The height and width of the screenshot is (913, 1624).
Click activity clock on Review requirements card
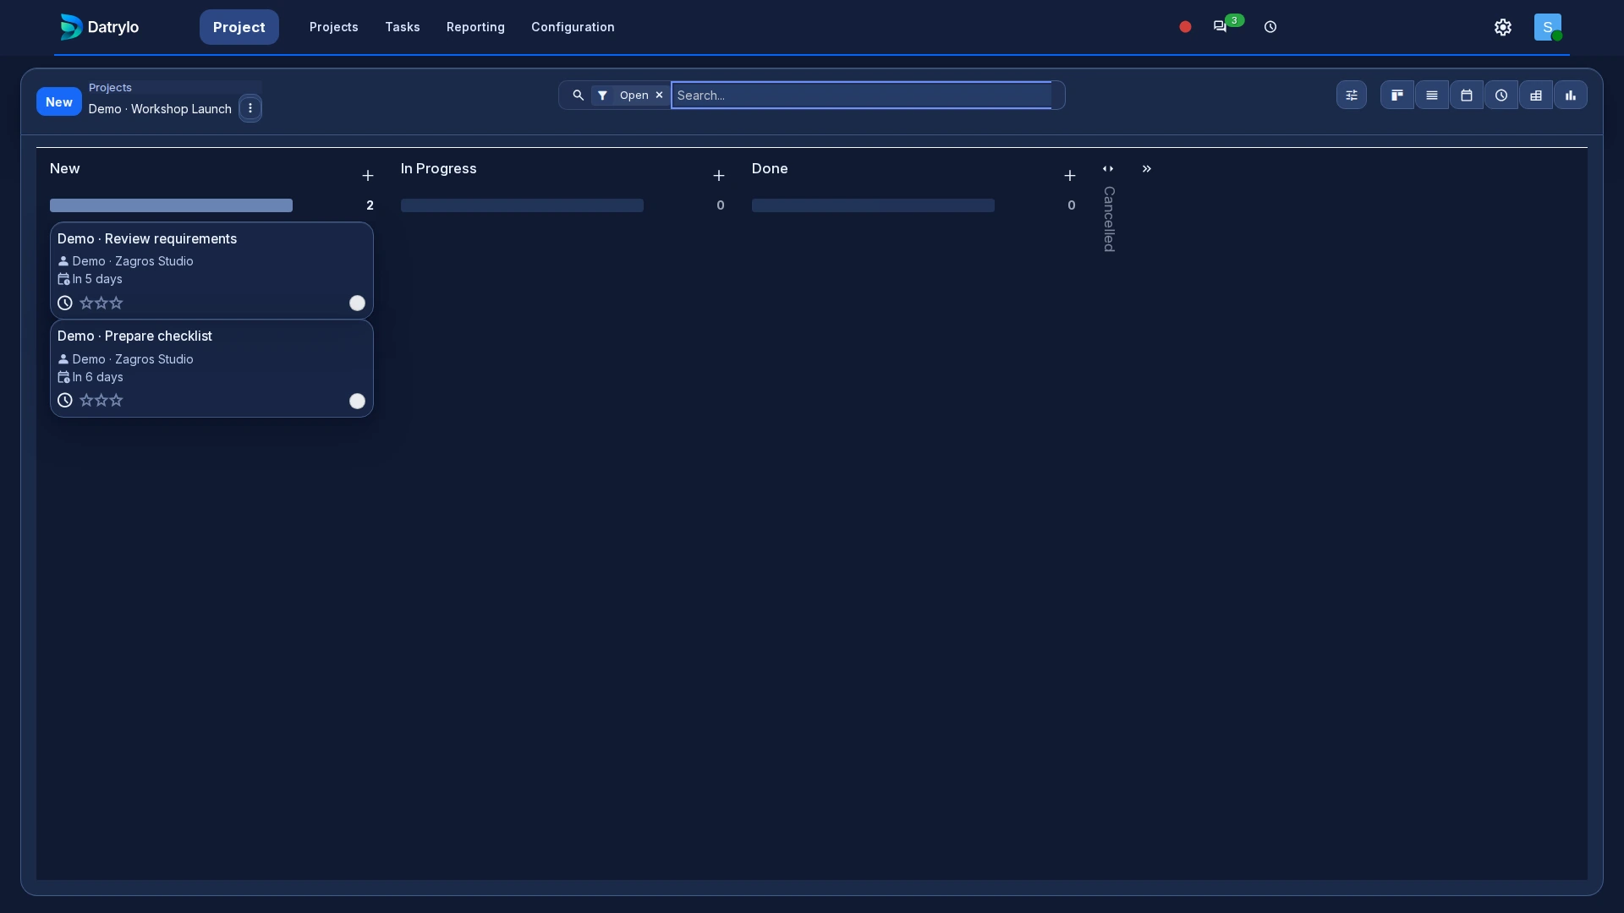pos(65,303)
